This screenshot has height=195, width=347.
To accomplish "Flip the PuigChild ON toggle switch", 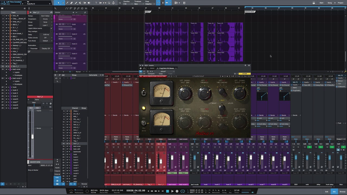I will click(x=143, y=93).
